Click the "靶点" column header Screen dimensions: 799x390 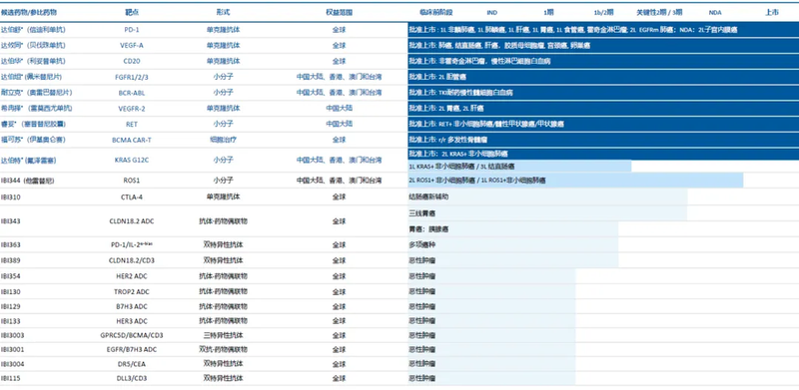tap(132, 12)
